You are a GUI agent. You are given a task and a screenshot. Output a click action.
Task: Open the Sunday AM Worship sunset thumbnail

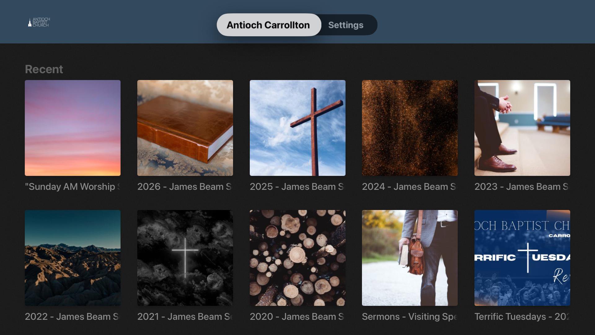[73, 128]
